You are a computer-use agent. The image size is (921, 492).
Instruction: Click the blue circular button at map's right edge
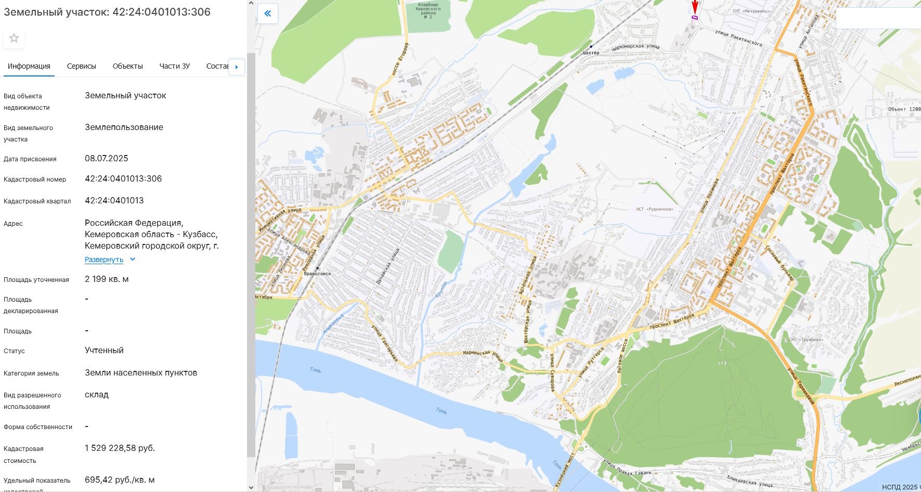tap(918, 417)
